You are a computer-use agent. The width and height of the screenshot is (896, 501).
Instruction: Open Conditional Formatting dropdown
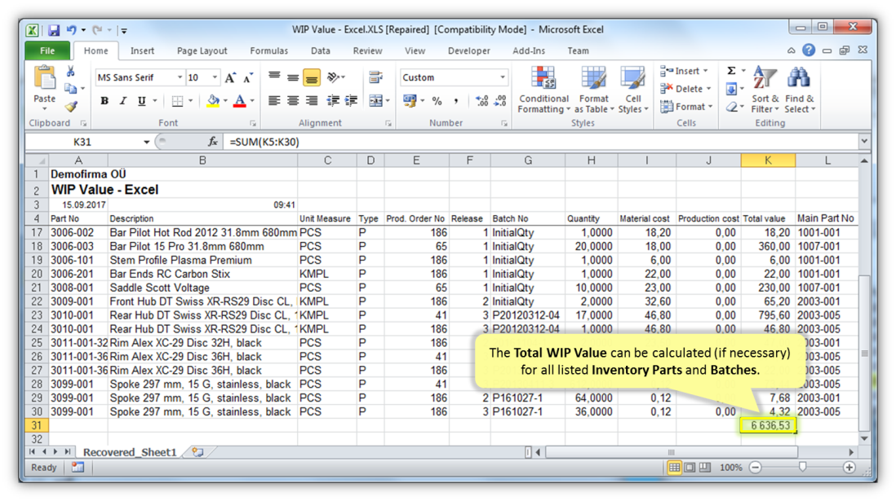tap(544, 90)
